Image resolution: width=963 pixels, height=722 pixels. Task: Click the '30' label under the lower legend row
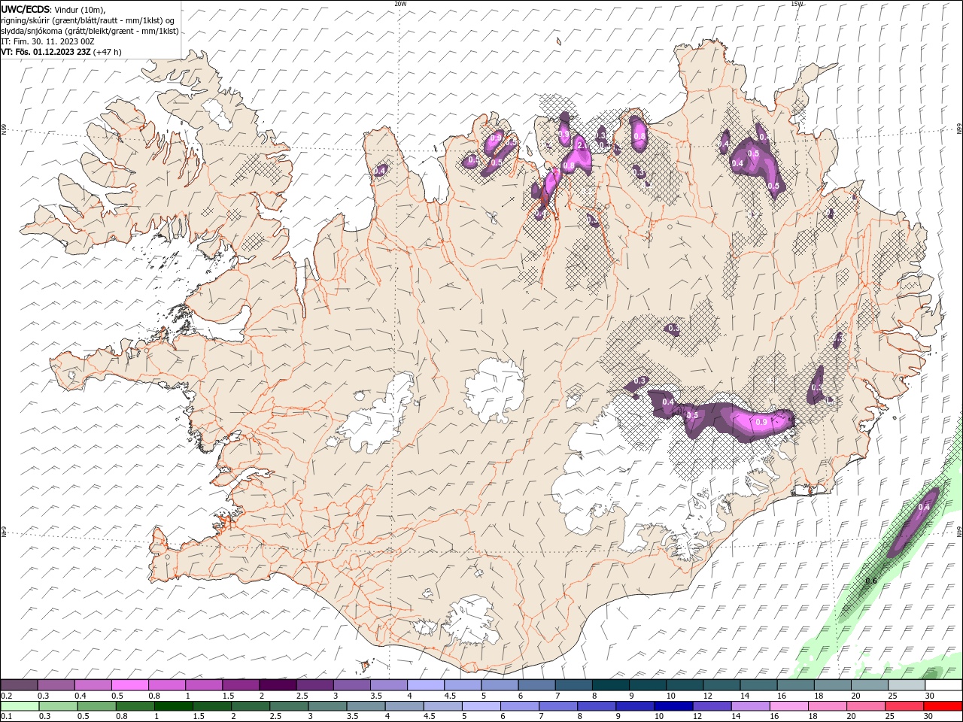[x=928, y=716]
